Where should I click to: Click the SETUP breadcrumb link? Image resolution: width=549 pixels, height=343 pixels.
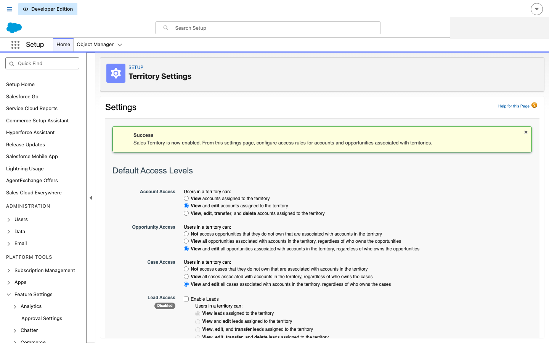click(x=136, y=67)
